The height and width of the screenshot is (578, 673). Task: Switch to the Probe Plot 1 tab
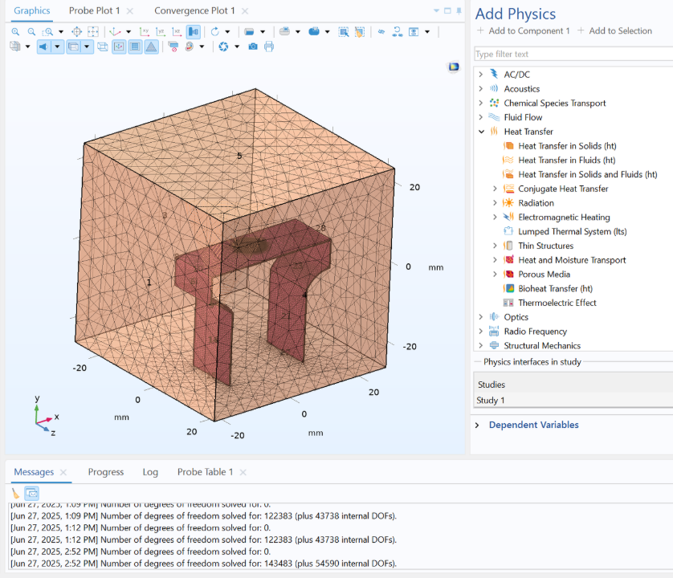pyautogui.click(x=95, y=10)
